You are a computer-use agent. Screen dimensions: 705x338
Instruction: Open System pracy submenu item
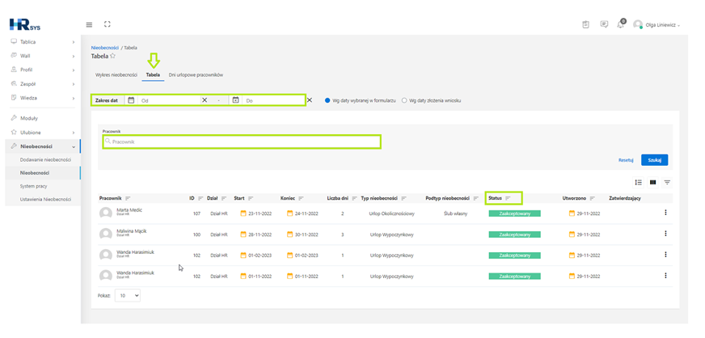(34, 186)
